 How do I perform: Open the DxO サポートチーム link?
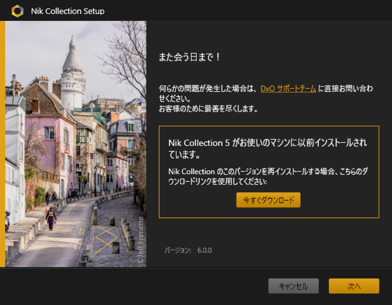tap(288, 89)
